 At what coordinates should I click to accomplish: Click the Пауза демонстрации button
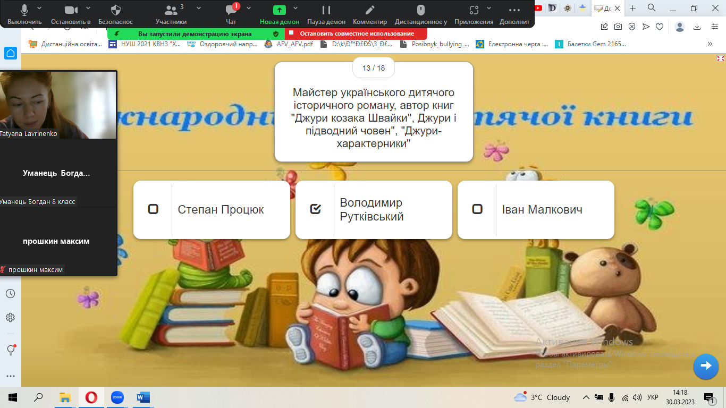pos(326,14)
